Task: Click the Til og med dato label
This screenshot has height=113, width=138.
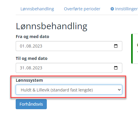Action: [32, 58]
